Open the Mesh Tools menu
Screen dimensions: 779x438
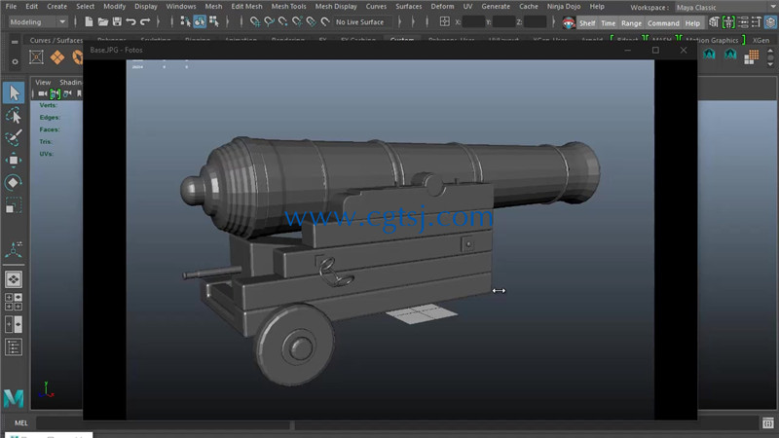[x=288, y=7]
